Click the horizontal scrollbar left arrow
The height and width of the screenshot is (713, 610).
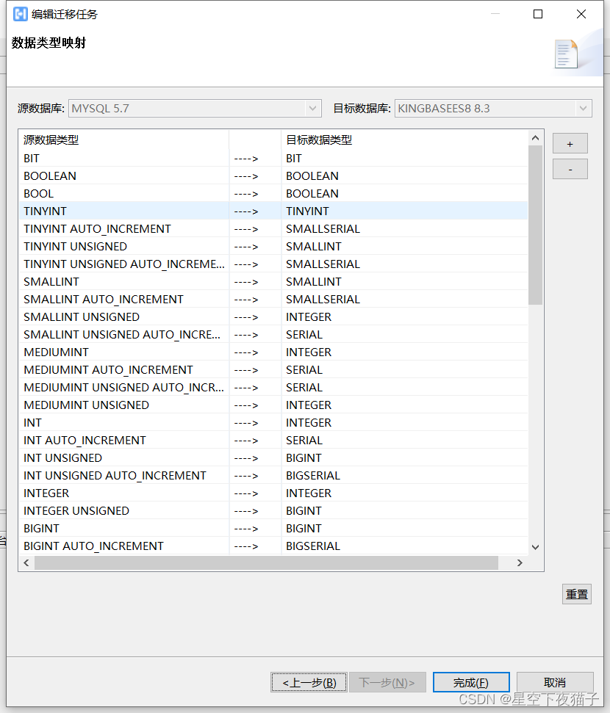(x=26, y=563)
